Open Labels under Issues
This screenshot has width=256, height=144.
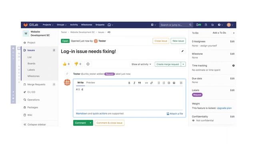point(31,70)
